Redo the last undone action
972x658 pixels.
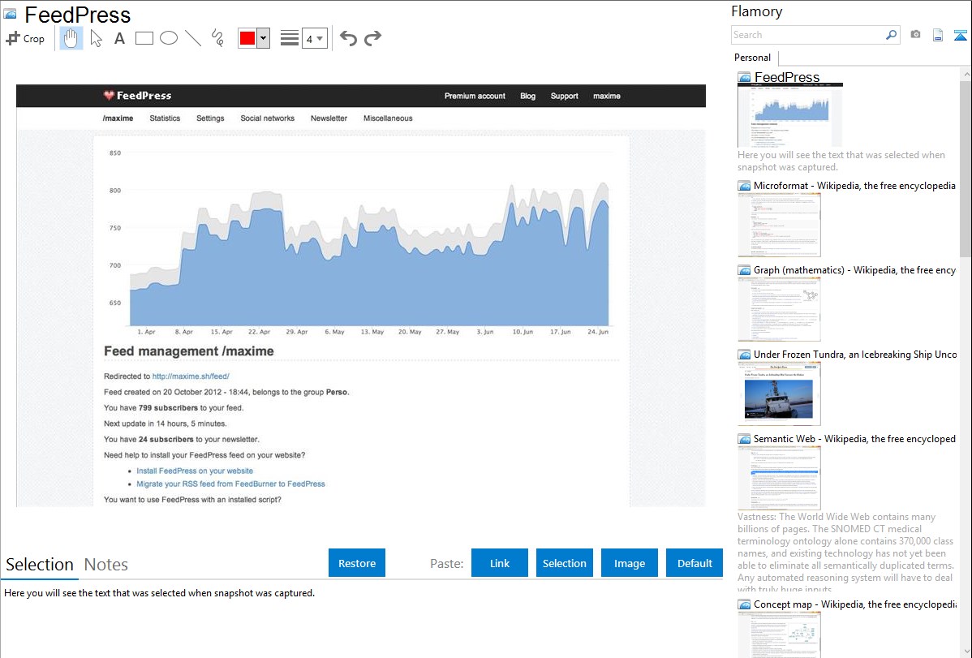coord(372,38)
